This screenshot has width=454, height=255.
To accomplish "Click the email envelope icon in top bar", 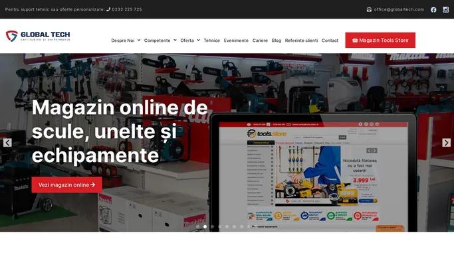I will (369, 9).
